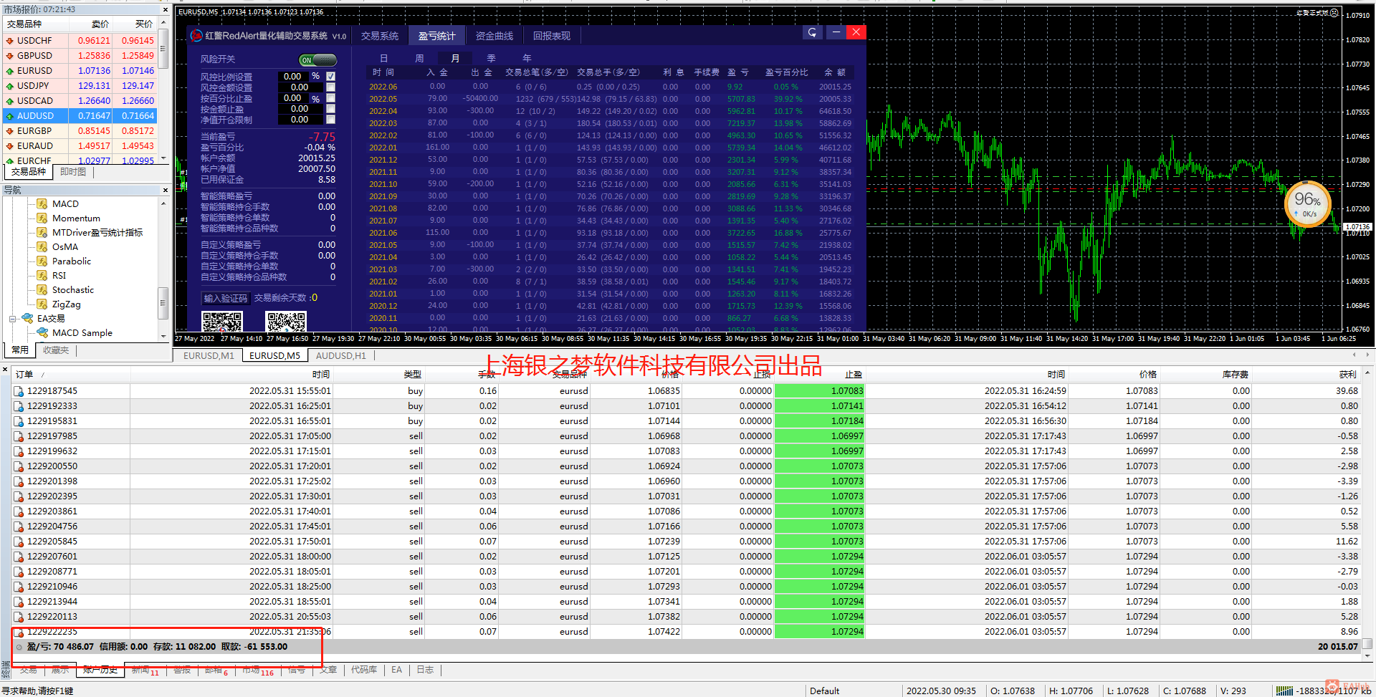Click the 96% network speed floating widget

click(1308, 204)
